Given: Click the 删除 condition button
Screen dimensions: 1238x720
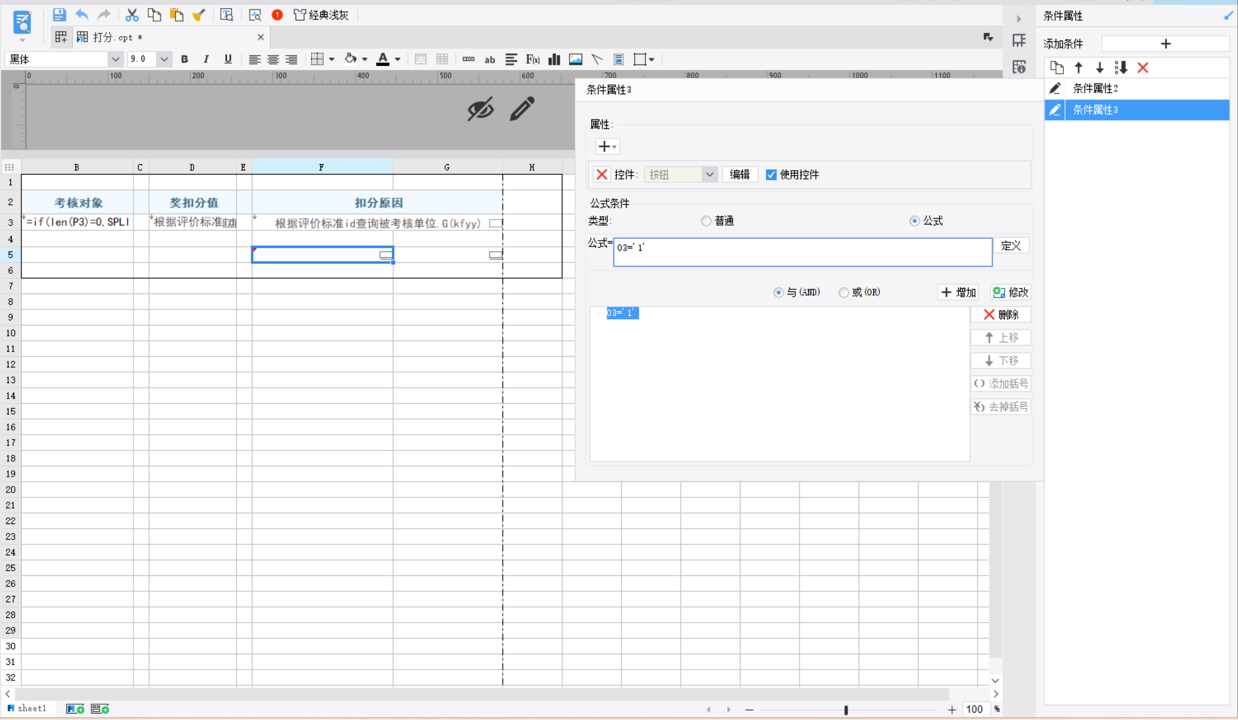Looking at the screenshot, I should (x=1001, y=315).
